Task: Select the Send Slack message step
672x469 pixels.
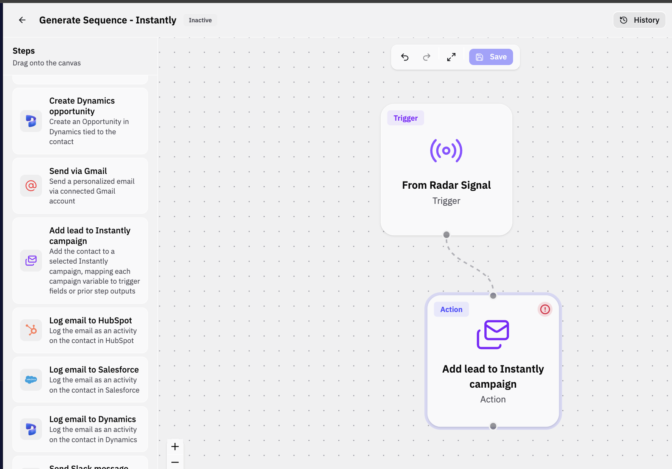Action: click(x=80, y=463)
